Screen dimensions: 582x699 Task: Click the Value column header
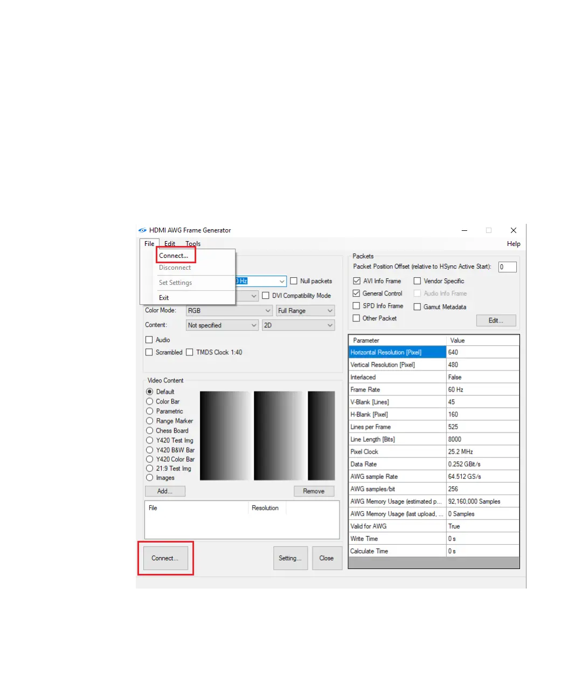tap(483, 340)
